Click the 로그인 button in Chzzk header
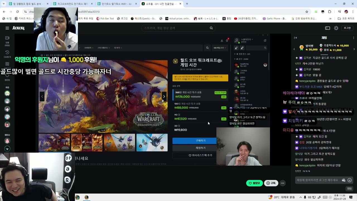 tap(347, 28)
